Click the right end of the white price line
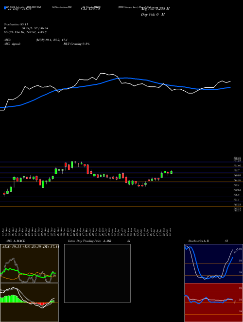This screenshot has height=322, width=243. [230, 81]
